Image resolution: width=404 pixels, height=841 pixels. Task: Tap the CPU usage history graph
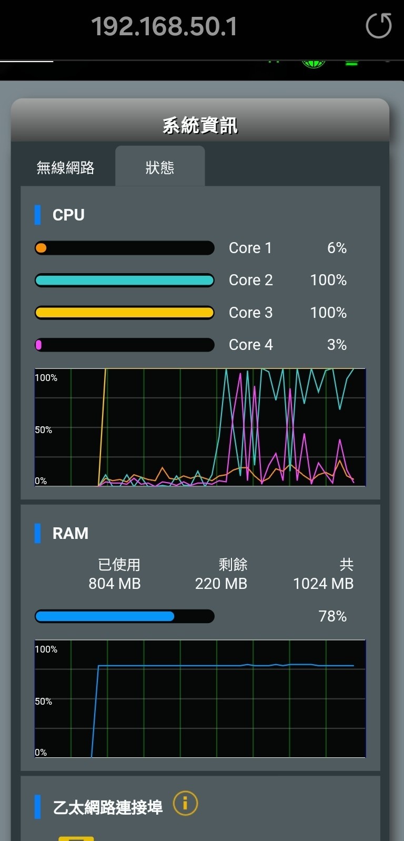coord(200,427)
